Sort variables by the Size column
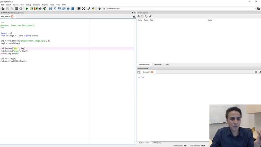 [152, 20]
